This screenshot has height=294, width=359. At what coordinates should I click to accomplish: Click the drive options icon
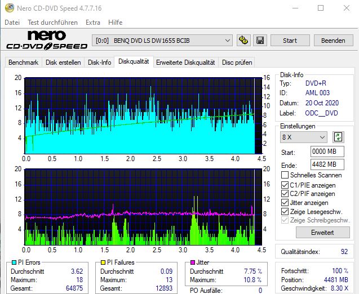(243, 41)
